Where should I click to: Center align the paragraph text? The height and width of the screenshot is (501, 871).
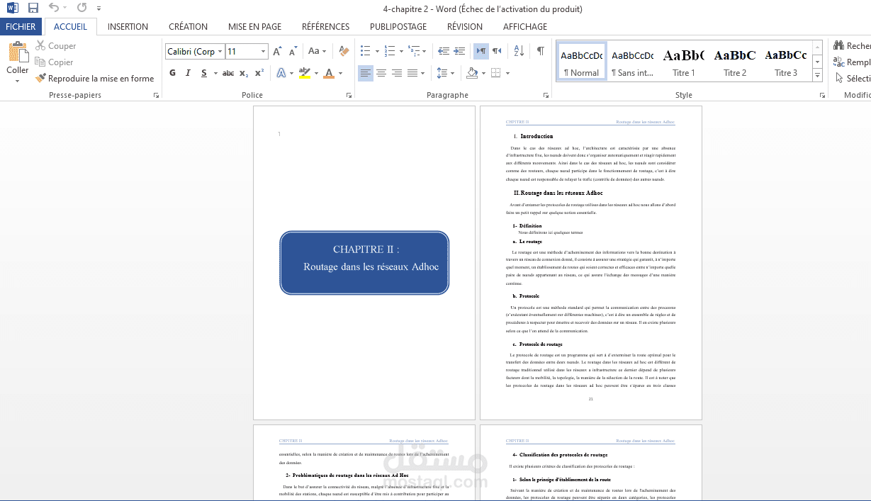tap(381, 73)
